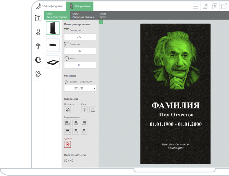229x176 pixels.
Task: Select the flower bed frame thumbnail
Action: 53,62
